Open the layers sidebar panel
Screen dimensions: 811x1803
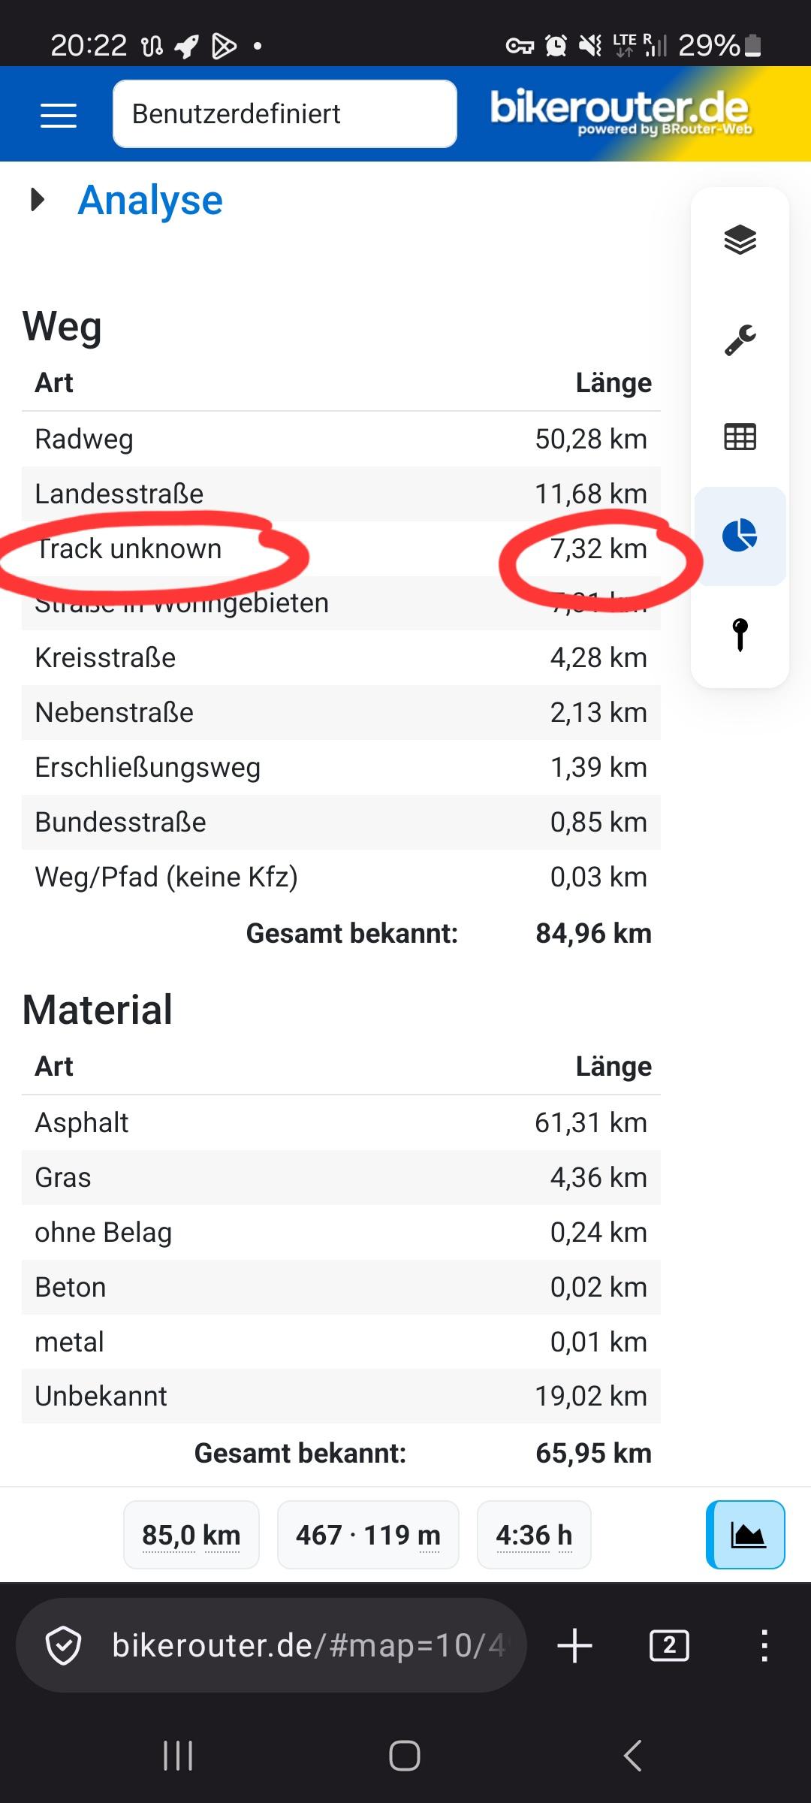740,240
